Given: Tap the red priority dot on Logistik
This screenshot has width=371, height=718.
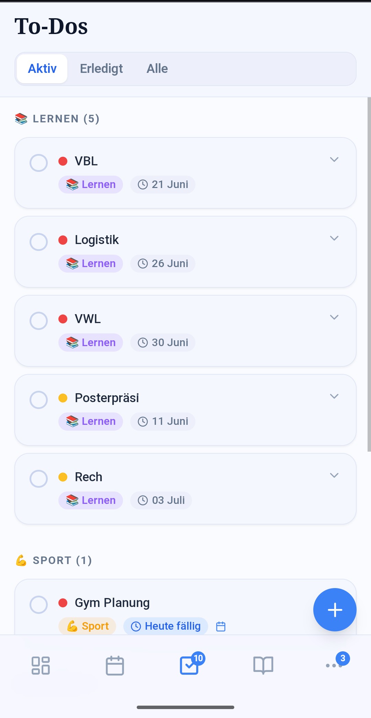Looking at the screenshot, I should pyautogui.click(x=63, y=240).
